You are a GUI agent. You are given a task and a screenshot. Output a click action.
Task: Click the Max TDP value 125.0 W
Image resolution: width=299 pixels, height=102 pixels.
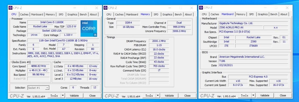(x=71, y=26)
